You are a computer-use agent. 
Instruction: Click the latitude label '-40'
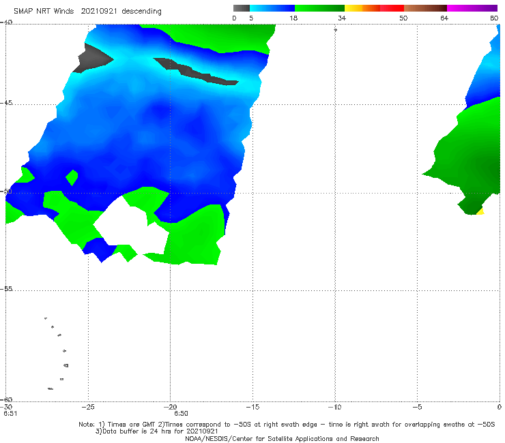[6, 22]
